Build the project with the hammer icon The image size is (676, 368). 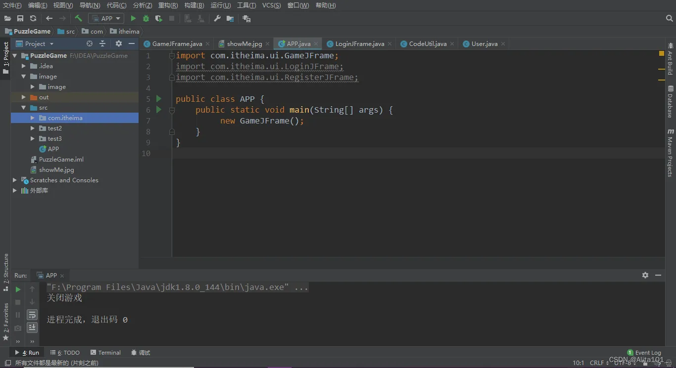pos(78,18)
